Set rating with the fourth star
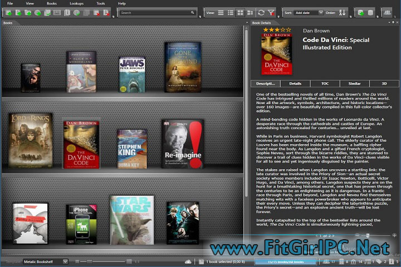 282,29
